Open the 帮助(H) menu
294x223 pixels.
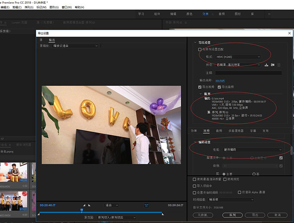[x=80, y=7]
